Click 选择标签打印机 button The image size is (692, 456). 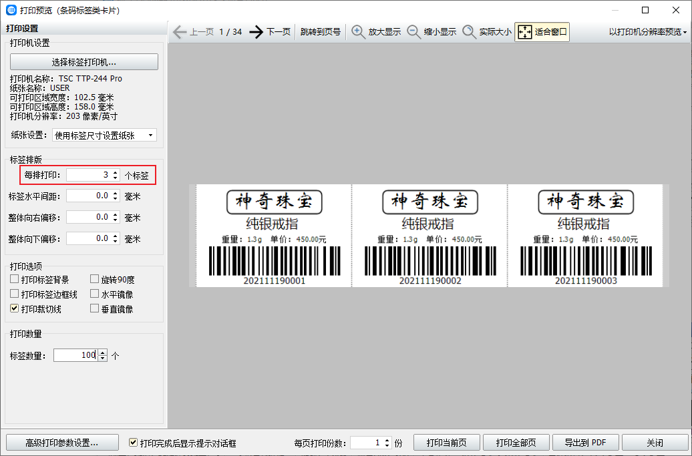(x=84, y=61)
